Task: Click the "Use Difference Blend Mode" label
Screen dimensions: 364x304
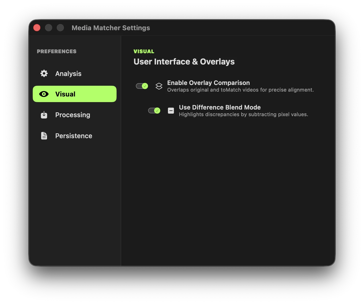Action: [220, 107]
